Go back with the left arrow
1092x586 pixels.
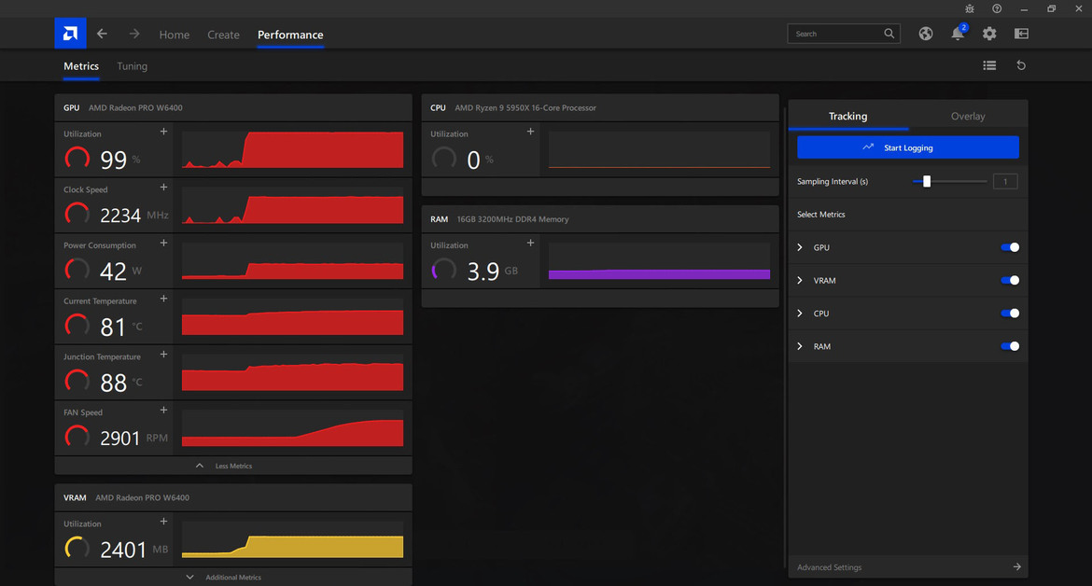(103, 34)
